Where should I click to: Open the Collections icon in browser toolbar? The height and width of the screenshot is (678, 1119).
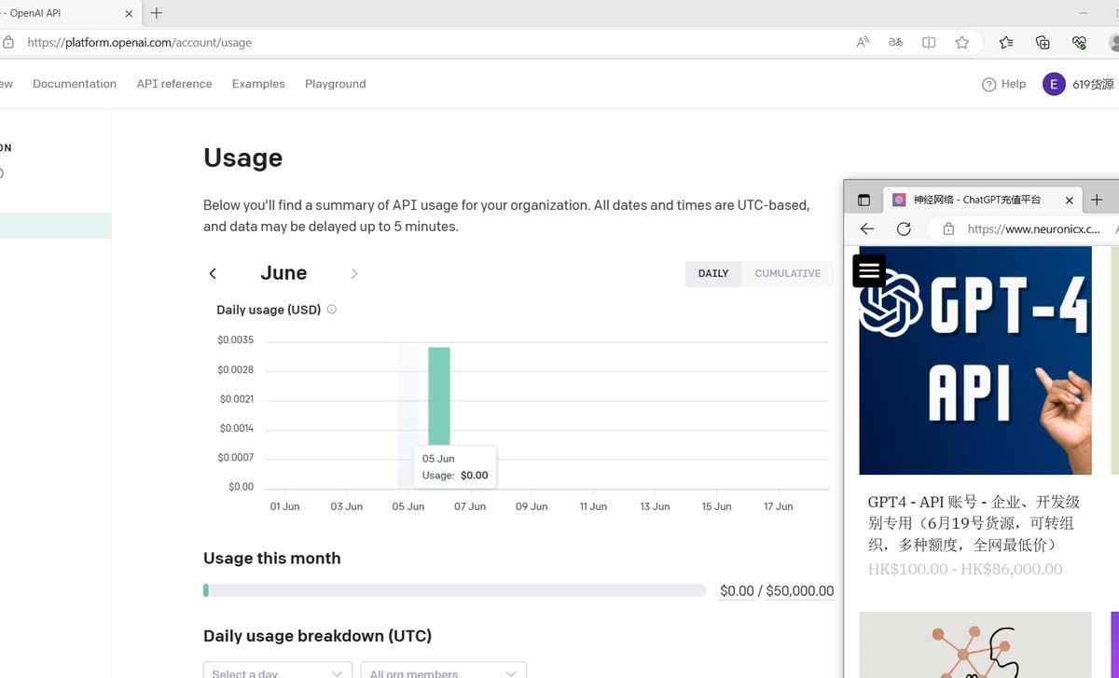pos(1043,42)
